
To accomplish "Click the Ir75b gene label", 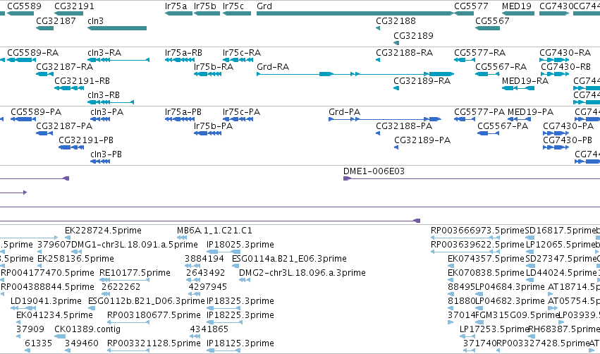I will point(205,6).
